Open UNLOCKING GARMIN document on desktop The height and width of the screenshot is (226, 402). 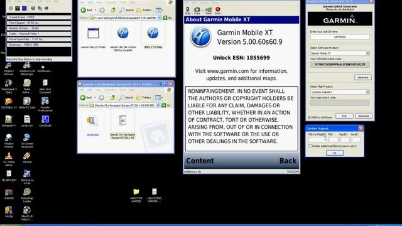tap(155, 195)
